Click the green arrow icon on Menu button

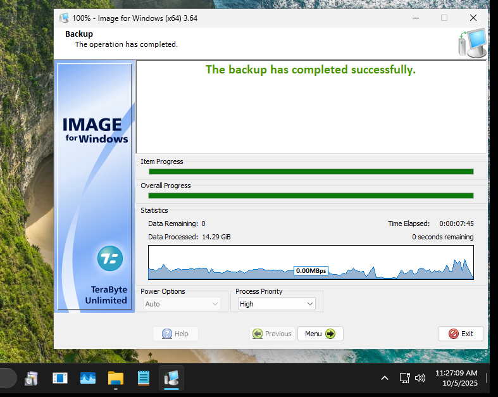[x=330, y=334]
